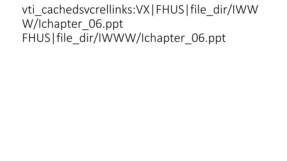Click the pipe character between VX and FHUS
Image resolution: width=287 pixels, height=161 pixels.
pyautogui.click(x=153, y=10)
